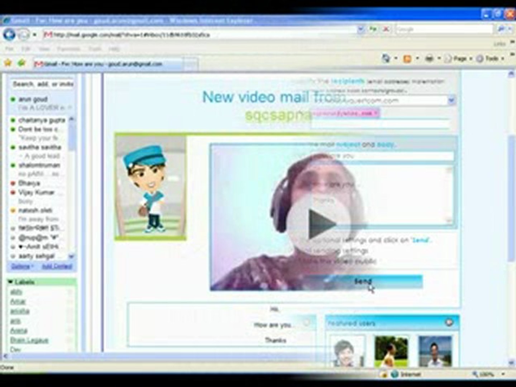
Task: Click the red Stop loading icon
Action: [386, 29]
